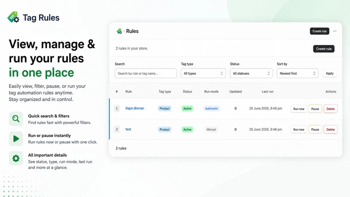
Task: Click the Tag type column header
Action: (165, 91)
